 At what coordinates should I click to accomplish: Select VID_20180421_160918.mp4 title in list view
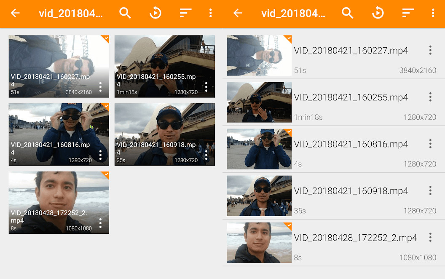coord(351,191)
